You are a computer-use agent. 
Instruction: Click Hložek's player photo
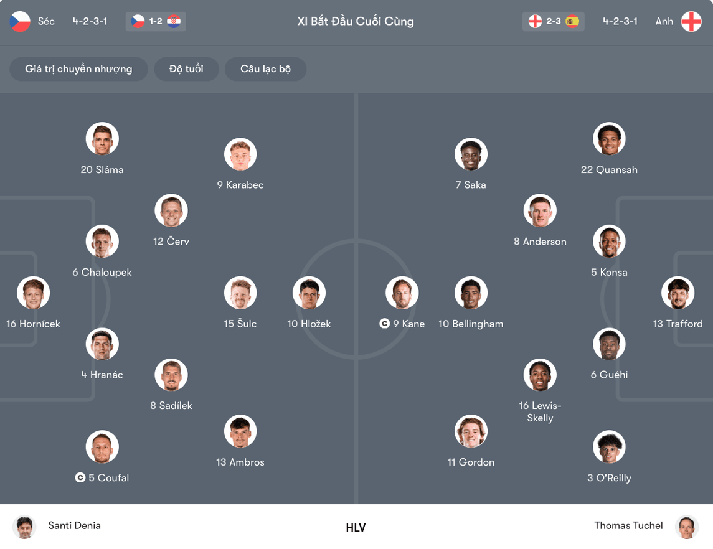coord(309,293)
